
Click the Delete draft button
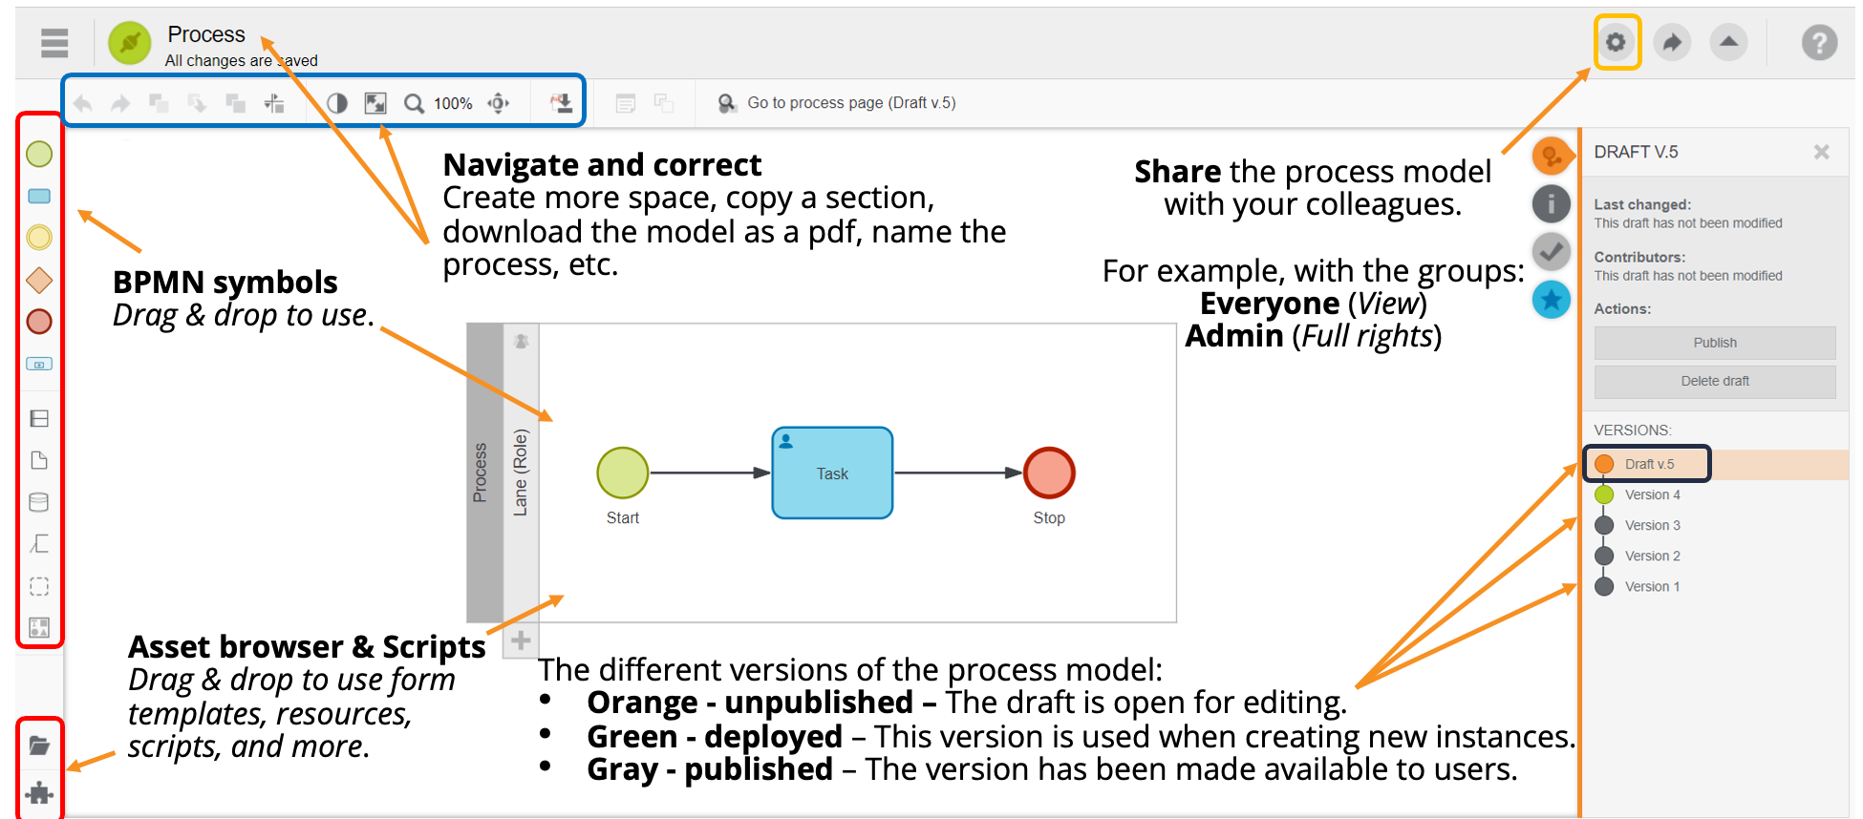click(x=1714, y=381)
